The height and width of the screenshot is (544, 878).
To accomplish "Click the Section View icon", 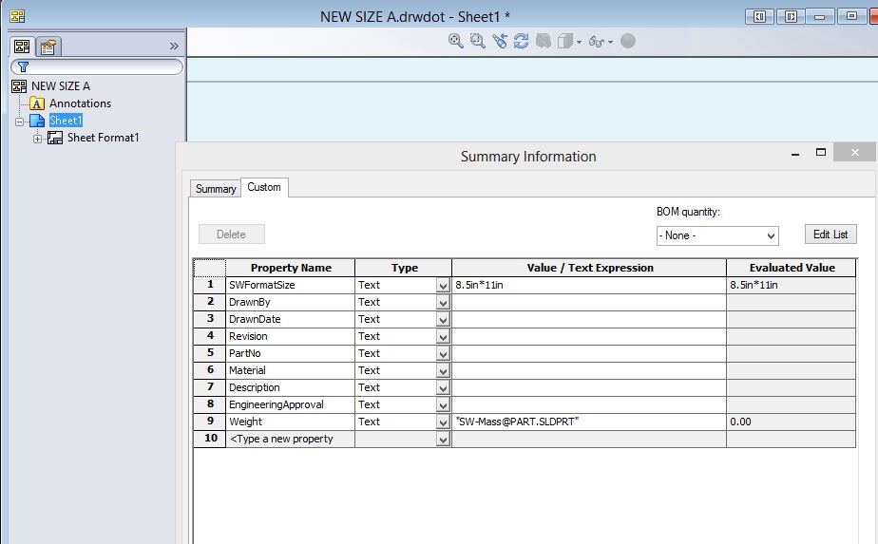I will pyautogui.click(x=544, y=41).
